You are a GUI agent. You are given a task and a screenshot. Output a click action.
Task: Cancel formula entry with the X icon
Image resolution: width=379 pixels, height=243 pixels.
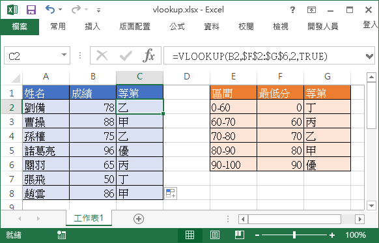coord(102,55)
